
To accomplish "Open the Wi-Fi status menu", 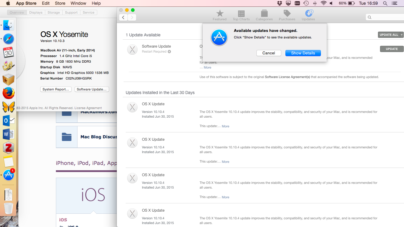I will point(324,3).
